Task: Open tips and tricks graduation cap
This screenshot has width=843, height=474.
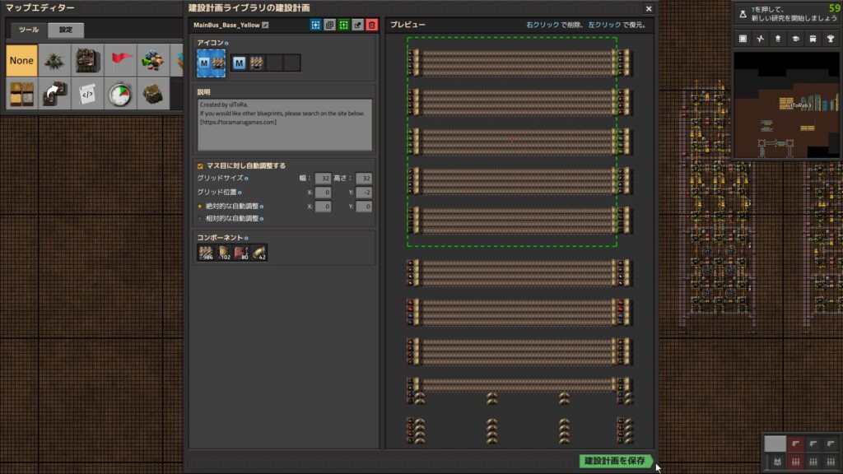Action: point(796,39)
